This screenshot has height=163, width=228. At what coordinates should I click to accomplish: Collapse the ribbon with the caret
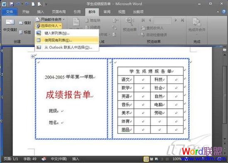point(218,12)
